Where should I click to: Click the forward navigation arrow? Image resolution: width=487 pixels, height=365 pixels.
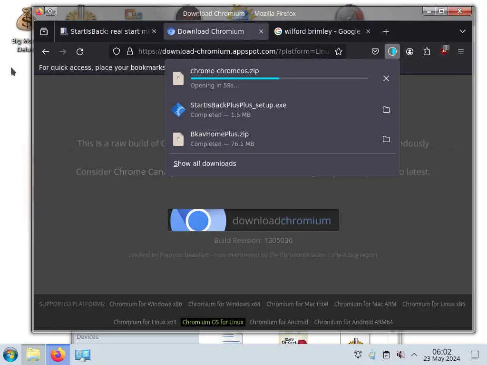pos(63,51)
